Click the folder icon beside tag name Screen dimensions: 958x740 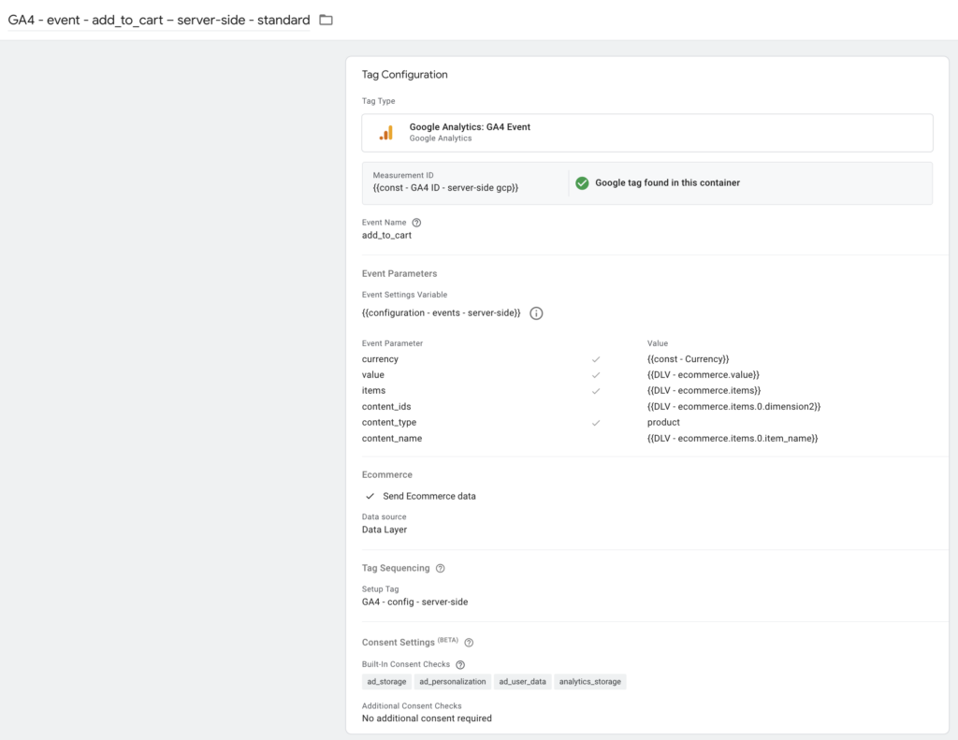[326, 20]
